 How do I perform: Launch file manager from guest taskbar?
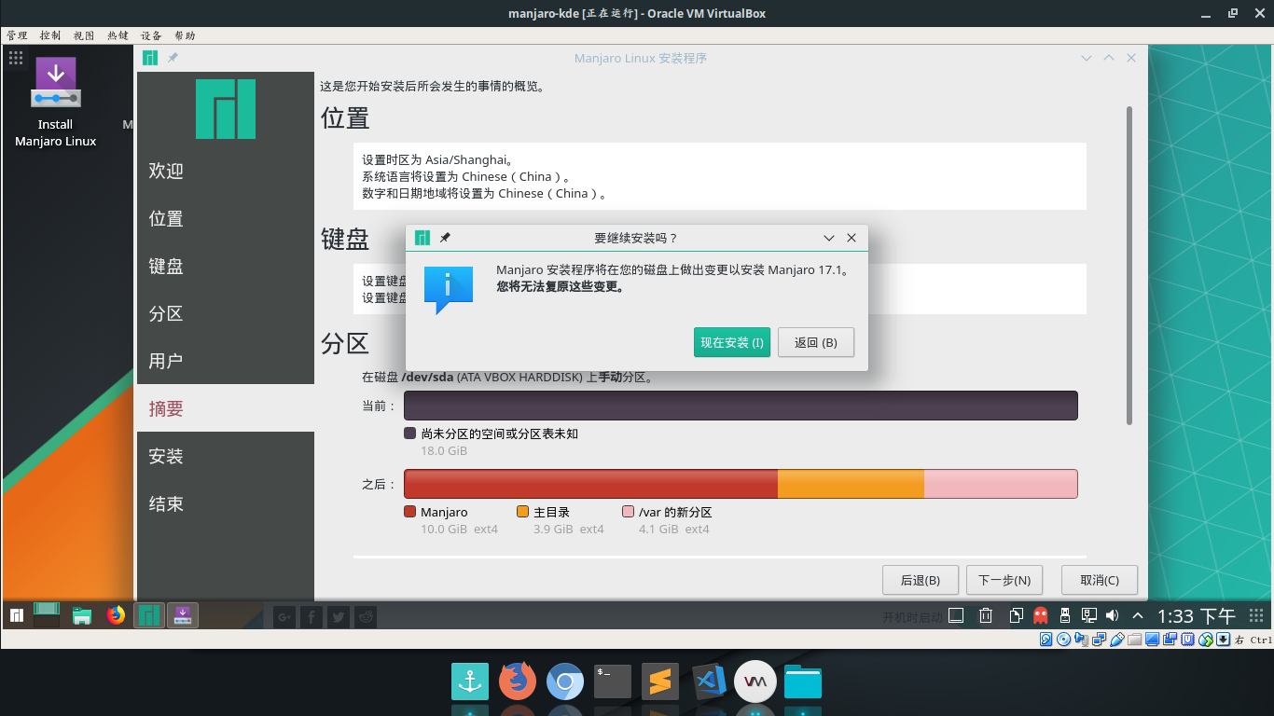[x=82, y=615]
